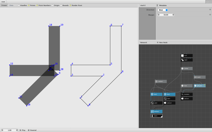Screen dimensions: 212x132
Task: Select the colorize2 node icon
Action: point(165,103)
